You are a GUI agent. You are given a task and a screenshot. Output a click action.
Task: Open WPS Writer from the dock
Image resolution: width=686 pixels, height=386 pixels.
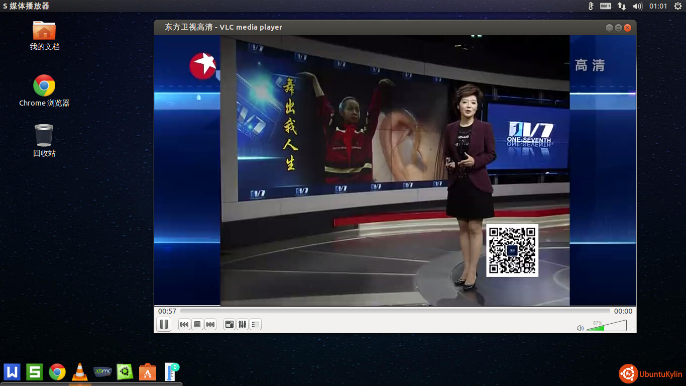(12, 372)
